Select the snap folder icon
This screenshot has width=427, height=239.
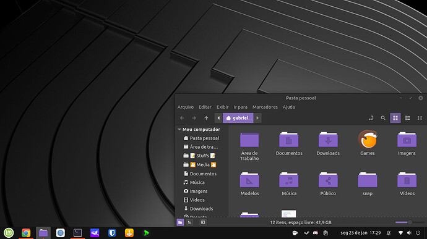click(x=368, y=180)
